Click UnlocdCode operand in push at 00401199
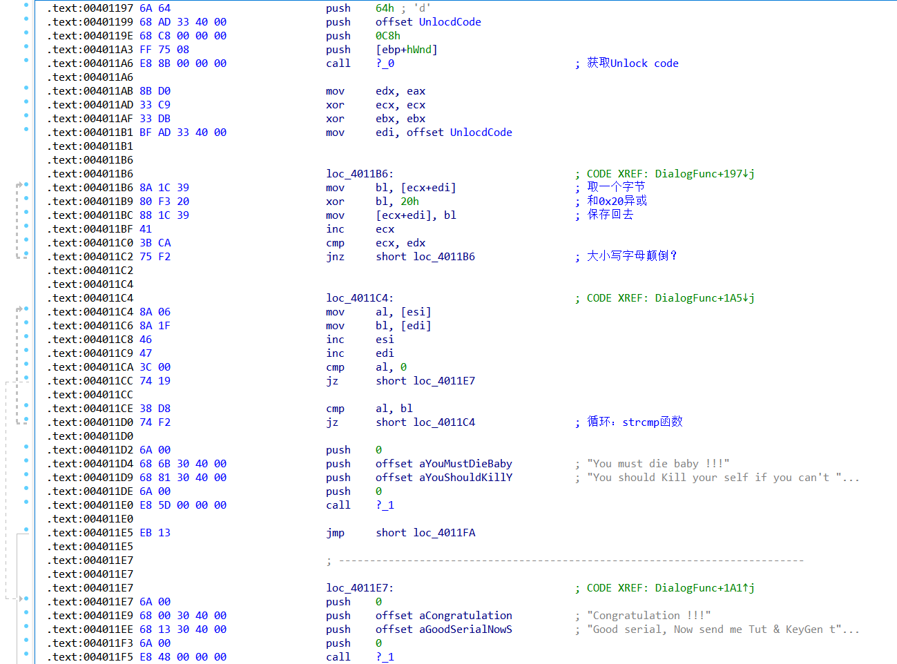The width and height of the screenshot is (897, 664). [x=450, y=22]
